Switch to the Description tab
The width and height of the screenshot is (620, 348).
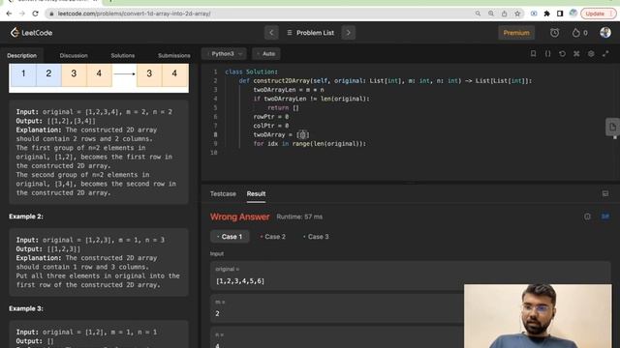tap(21, 56)
